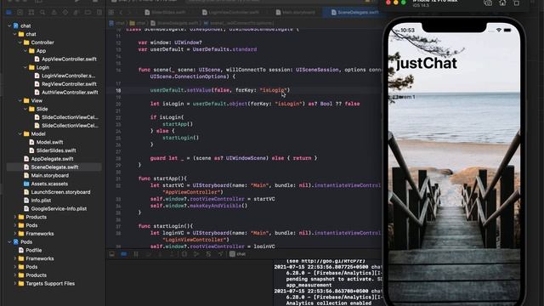544x306 pixels.
Task: Click the simulate location arrow icon
Action: click(x=220, y=254)
